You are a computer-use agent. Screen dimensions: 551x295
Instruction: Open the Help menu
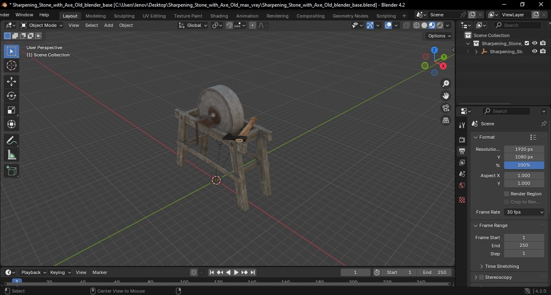[44, 15]
